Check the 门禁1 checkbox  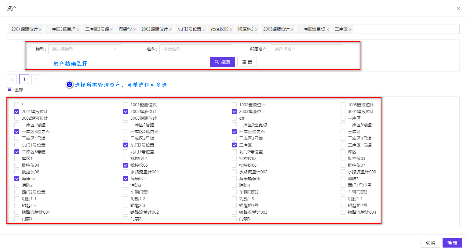17,219
